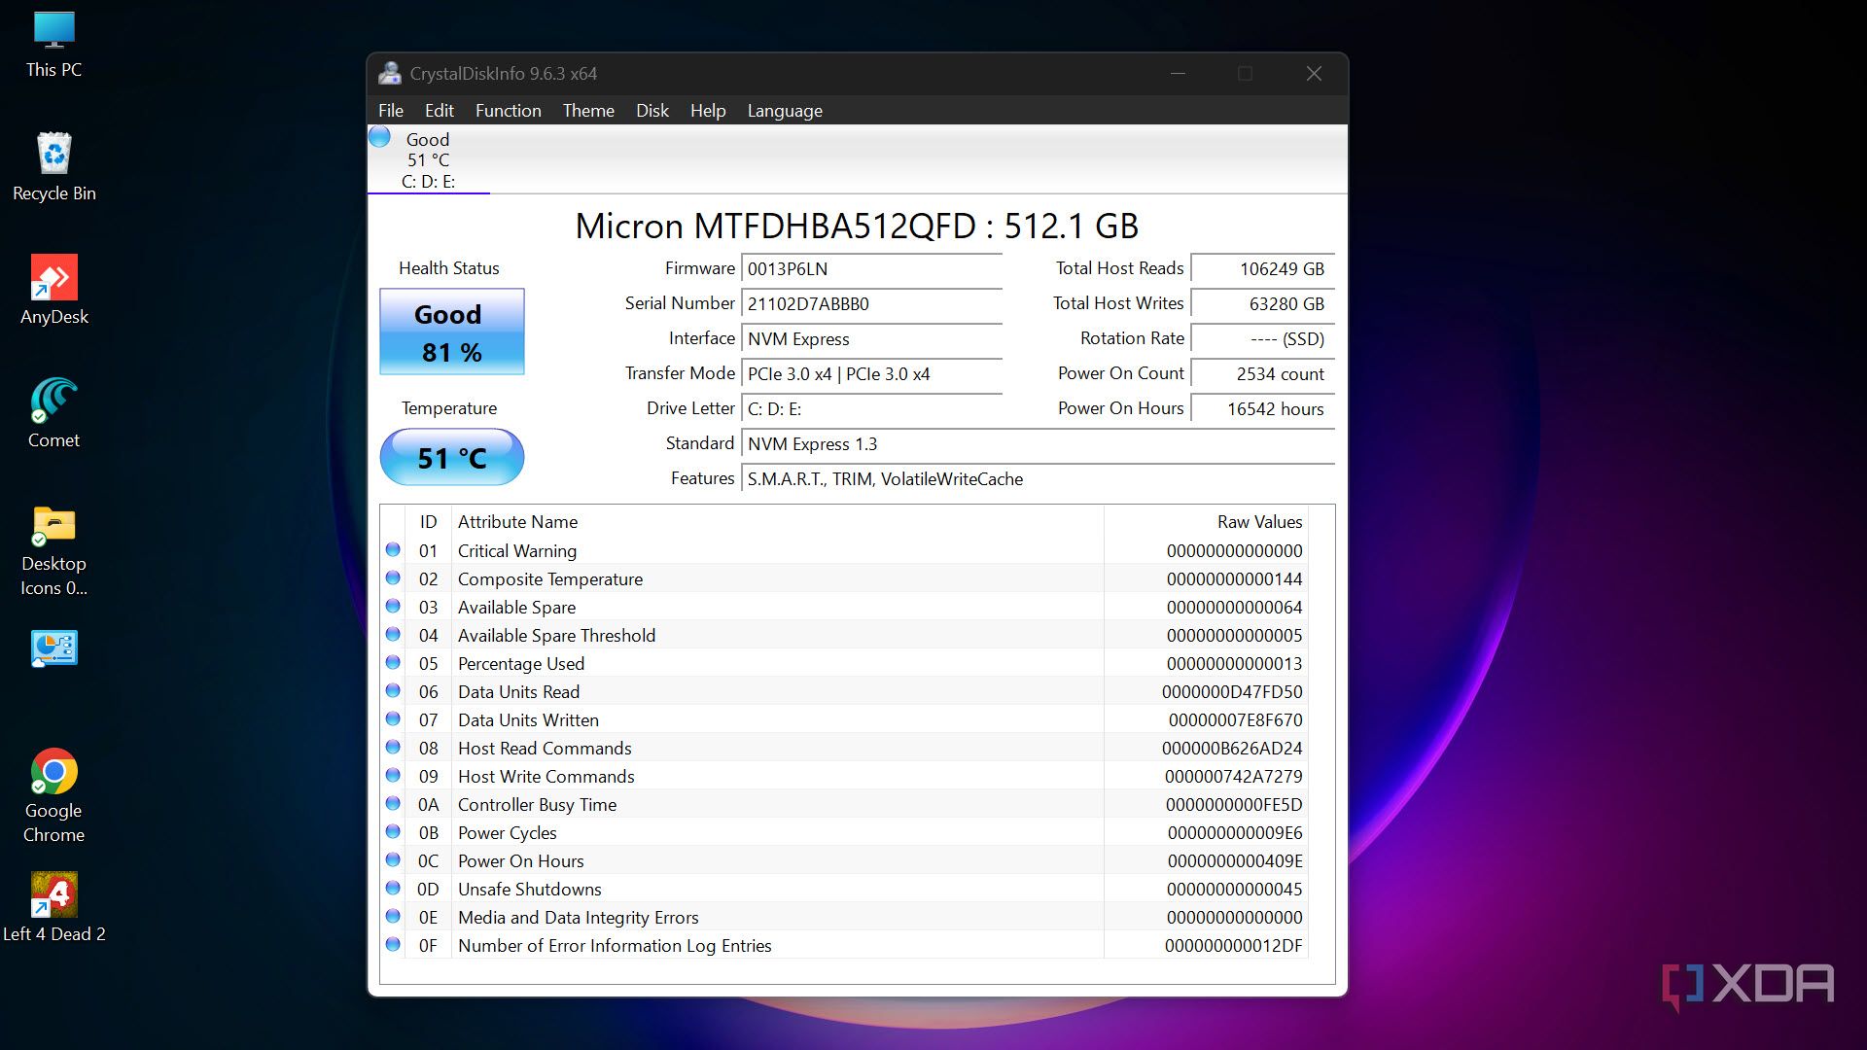Screen dimensions: 1867x1050
Task: Select the Good 51 °C C: D: E: disk tab
Action: click(429, 159)
